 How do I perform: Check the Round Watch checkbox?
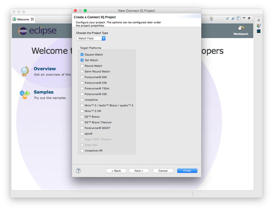(82, 66)
